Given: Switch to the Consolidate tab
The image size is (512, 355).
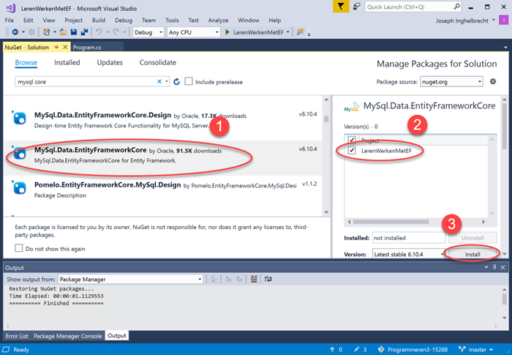Looking at the screenshot, I should [x=158, y=62].
